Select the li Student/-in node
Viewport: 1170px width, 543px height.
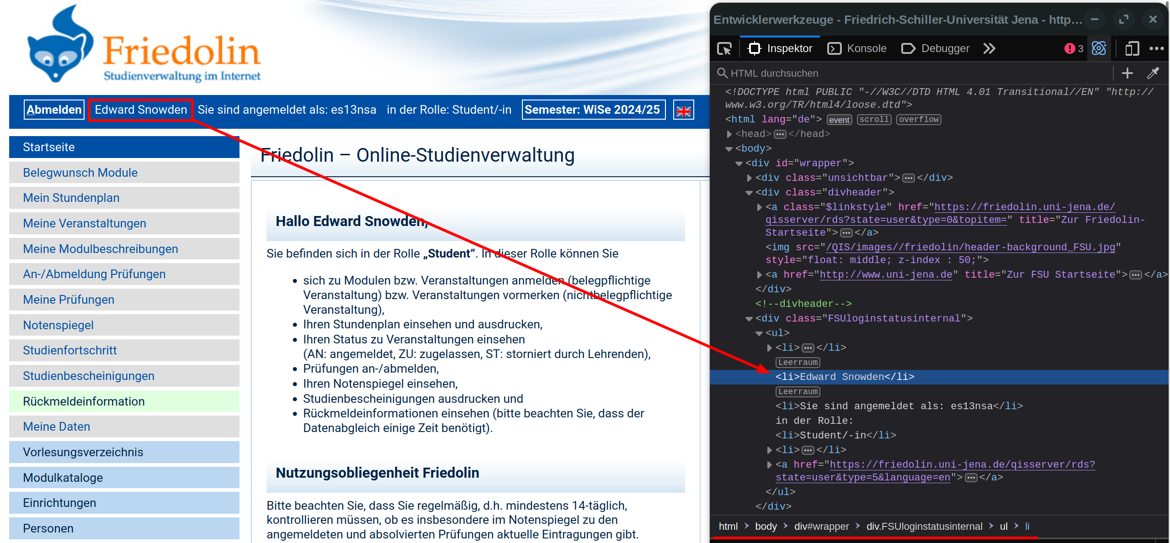pos(836,436)
